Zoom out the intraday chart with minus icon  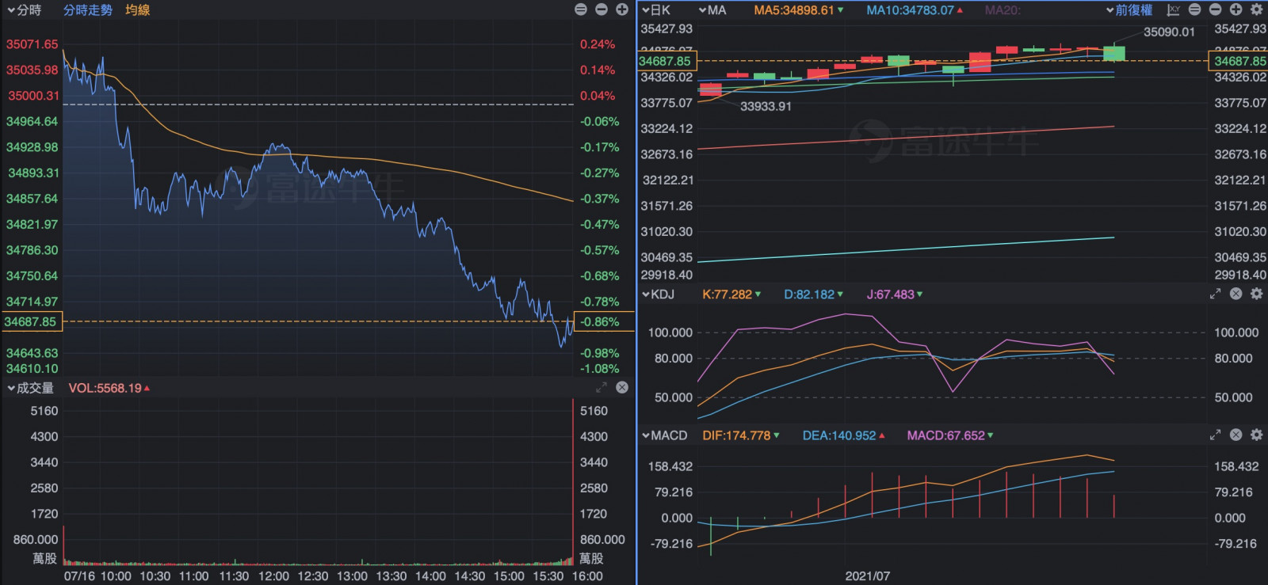[602, 9]
